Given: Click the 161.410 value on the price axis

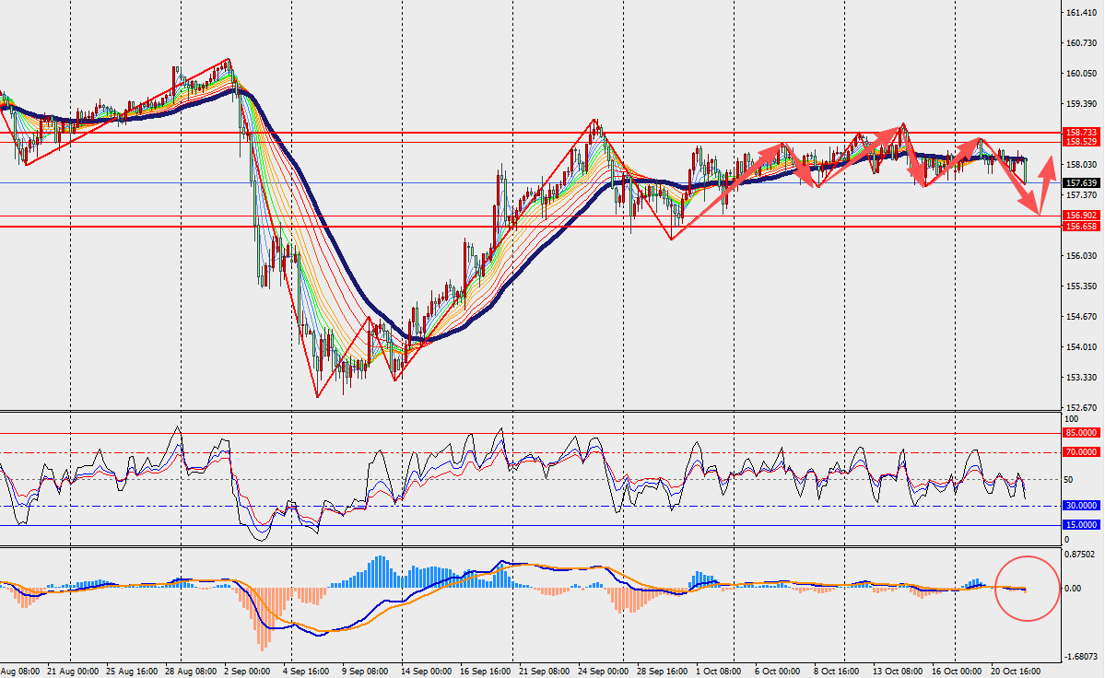Looking at the screenshot, I should coord(1082,13).
